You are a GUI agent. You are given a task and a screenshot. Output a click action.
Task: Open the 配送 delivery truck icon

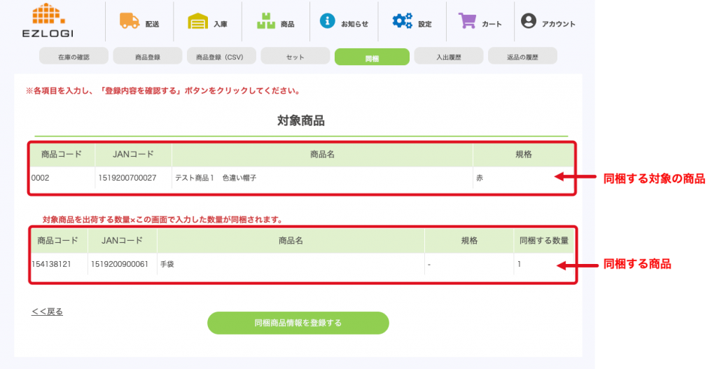(x=129, y=21)
